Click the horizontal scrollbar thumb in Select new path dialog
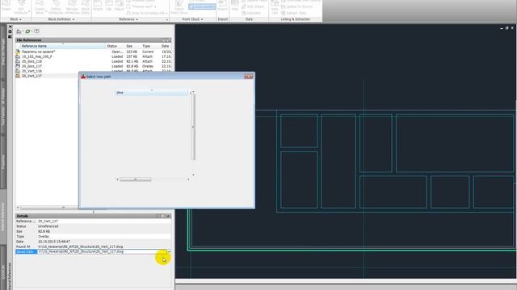Image resolution: width=517 pixels, height=290 pixels. pos(136,180)
